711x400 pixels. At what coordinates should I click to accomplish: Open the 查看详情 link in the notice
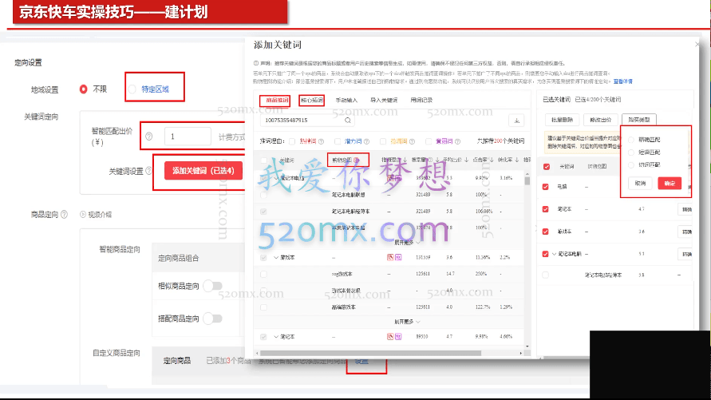click(x=622, y=81)
